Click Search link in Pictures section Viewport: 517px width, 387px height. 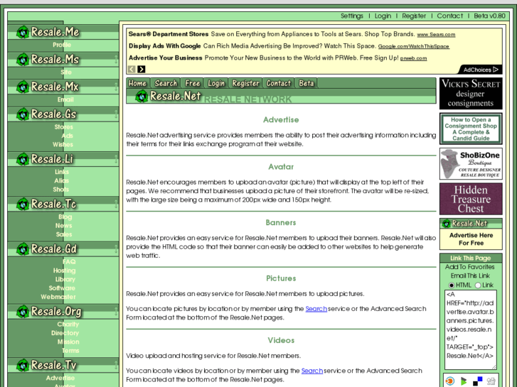click(316, 309)
